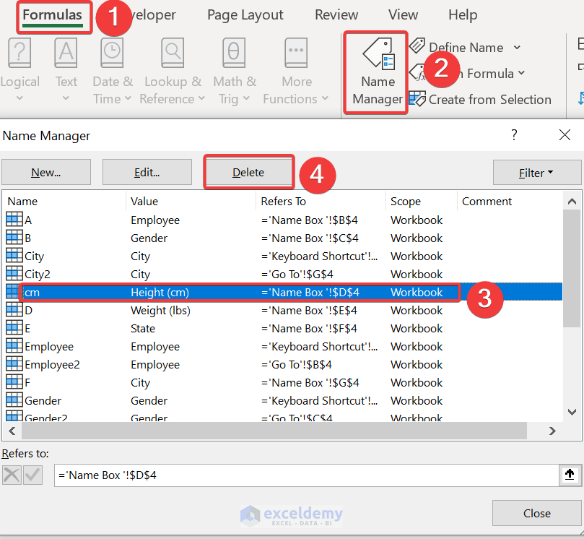The height and width of the screenshot is (539, 584).
Task: Expand the Text functions dropdown chevron
Action: pyautogui.click(x=66, y=98)
